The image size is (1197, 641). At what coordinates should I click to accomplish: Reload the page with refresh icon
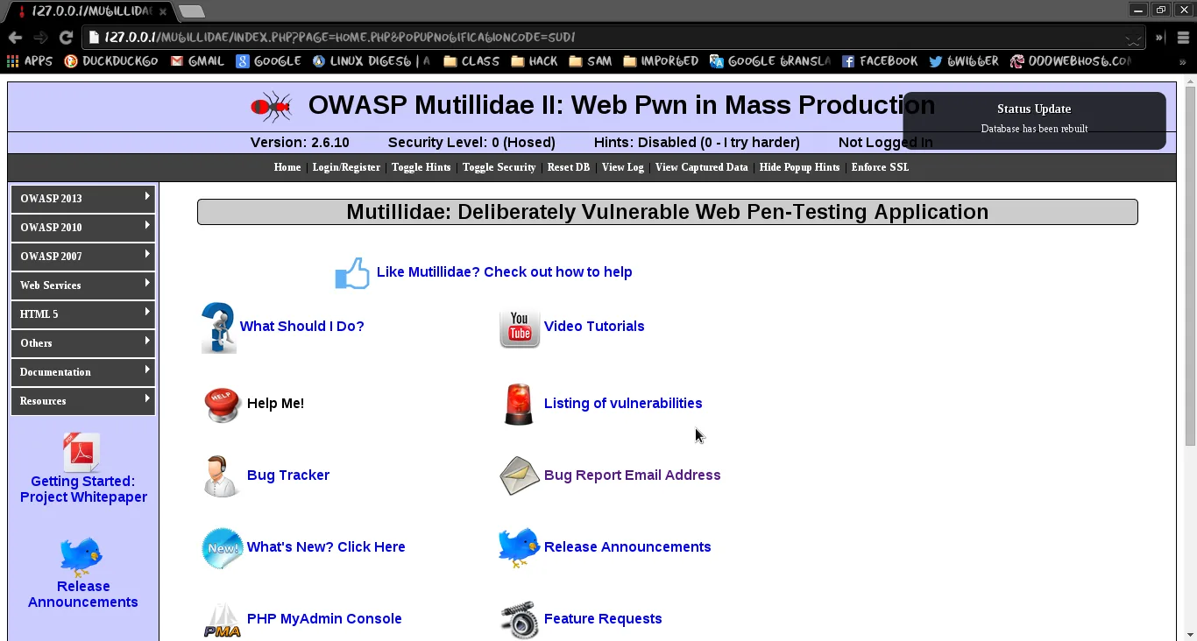pos(66,38)
